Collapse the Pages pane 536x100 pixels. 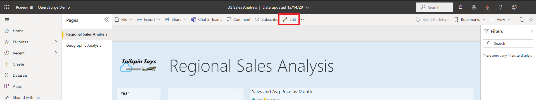click(106, 19)
